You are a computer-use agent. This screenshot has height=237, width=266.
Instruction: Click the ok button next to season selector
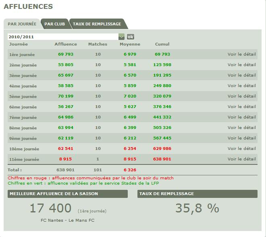[x=131, y=37]
